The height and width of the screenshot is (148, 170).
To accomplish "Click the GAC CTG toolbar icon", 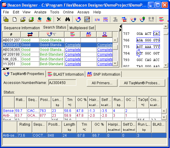I will click(x=106, y=19).
